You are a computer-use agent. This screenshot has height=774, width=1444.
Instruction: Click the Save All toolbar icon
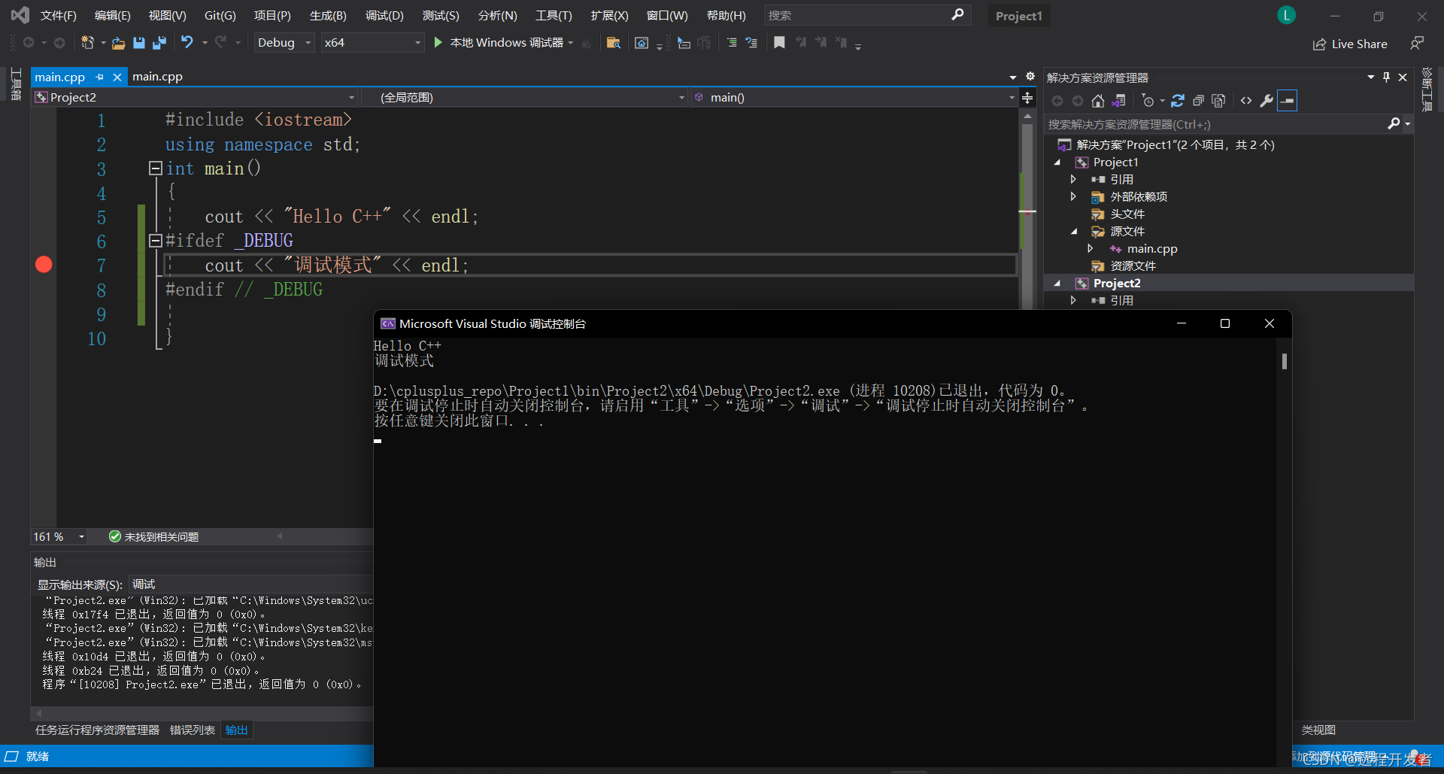[159, 43]
